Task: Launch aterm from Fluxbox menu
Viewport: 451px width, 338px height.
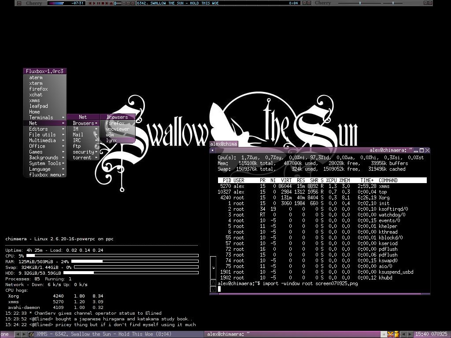Action: tap(45, 77)
